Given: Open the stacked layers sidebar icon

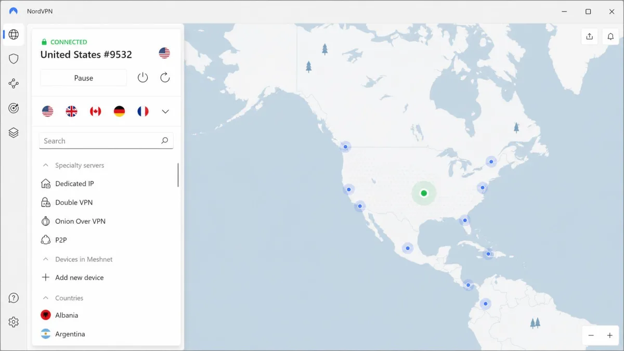Looking at the screenshot, I should tap(14, 133).
